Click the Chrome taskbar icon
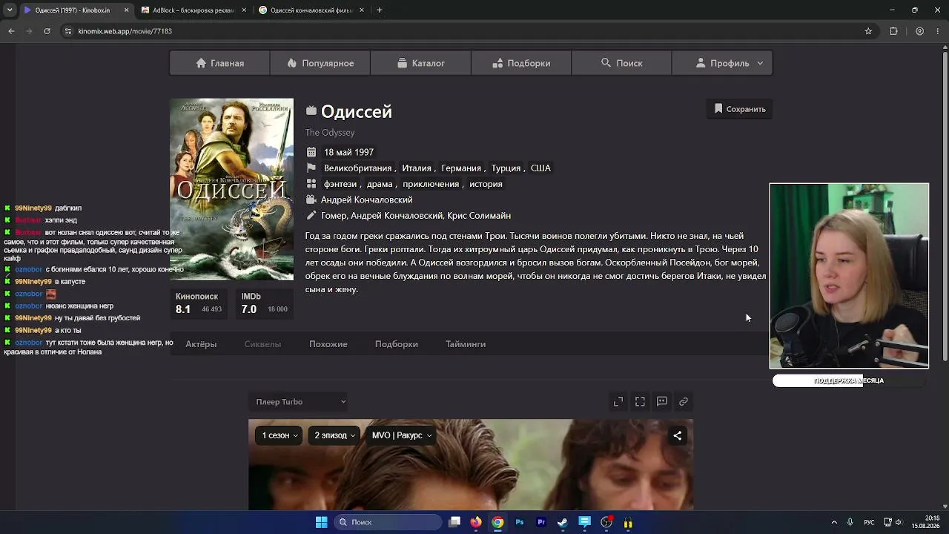 (x=497, y=522)
